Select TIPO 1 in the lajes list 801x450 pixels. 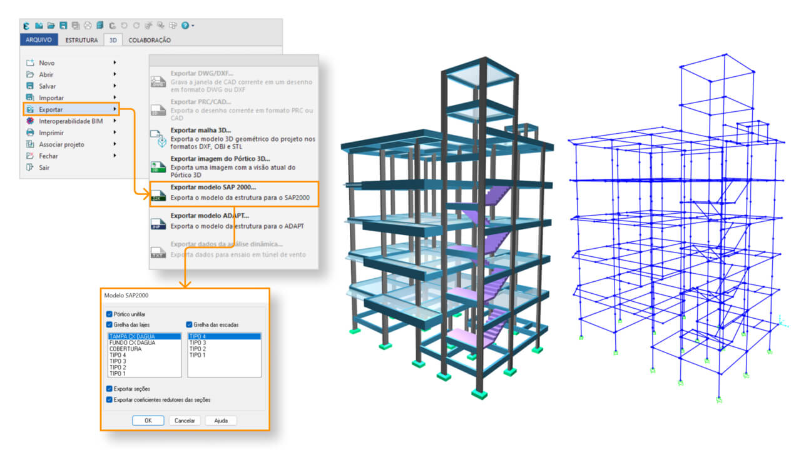[145, 374]
